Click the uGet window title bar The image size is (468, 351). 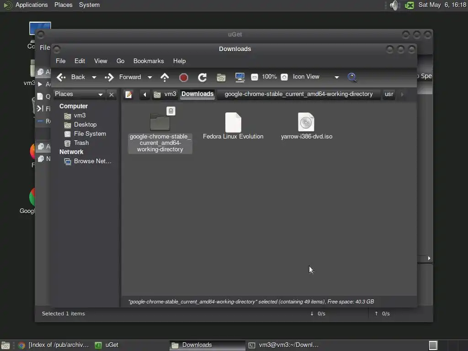click(x=234, y=35)
